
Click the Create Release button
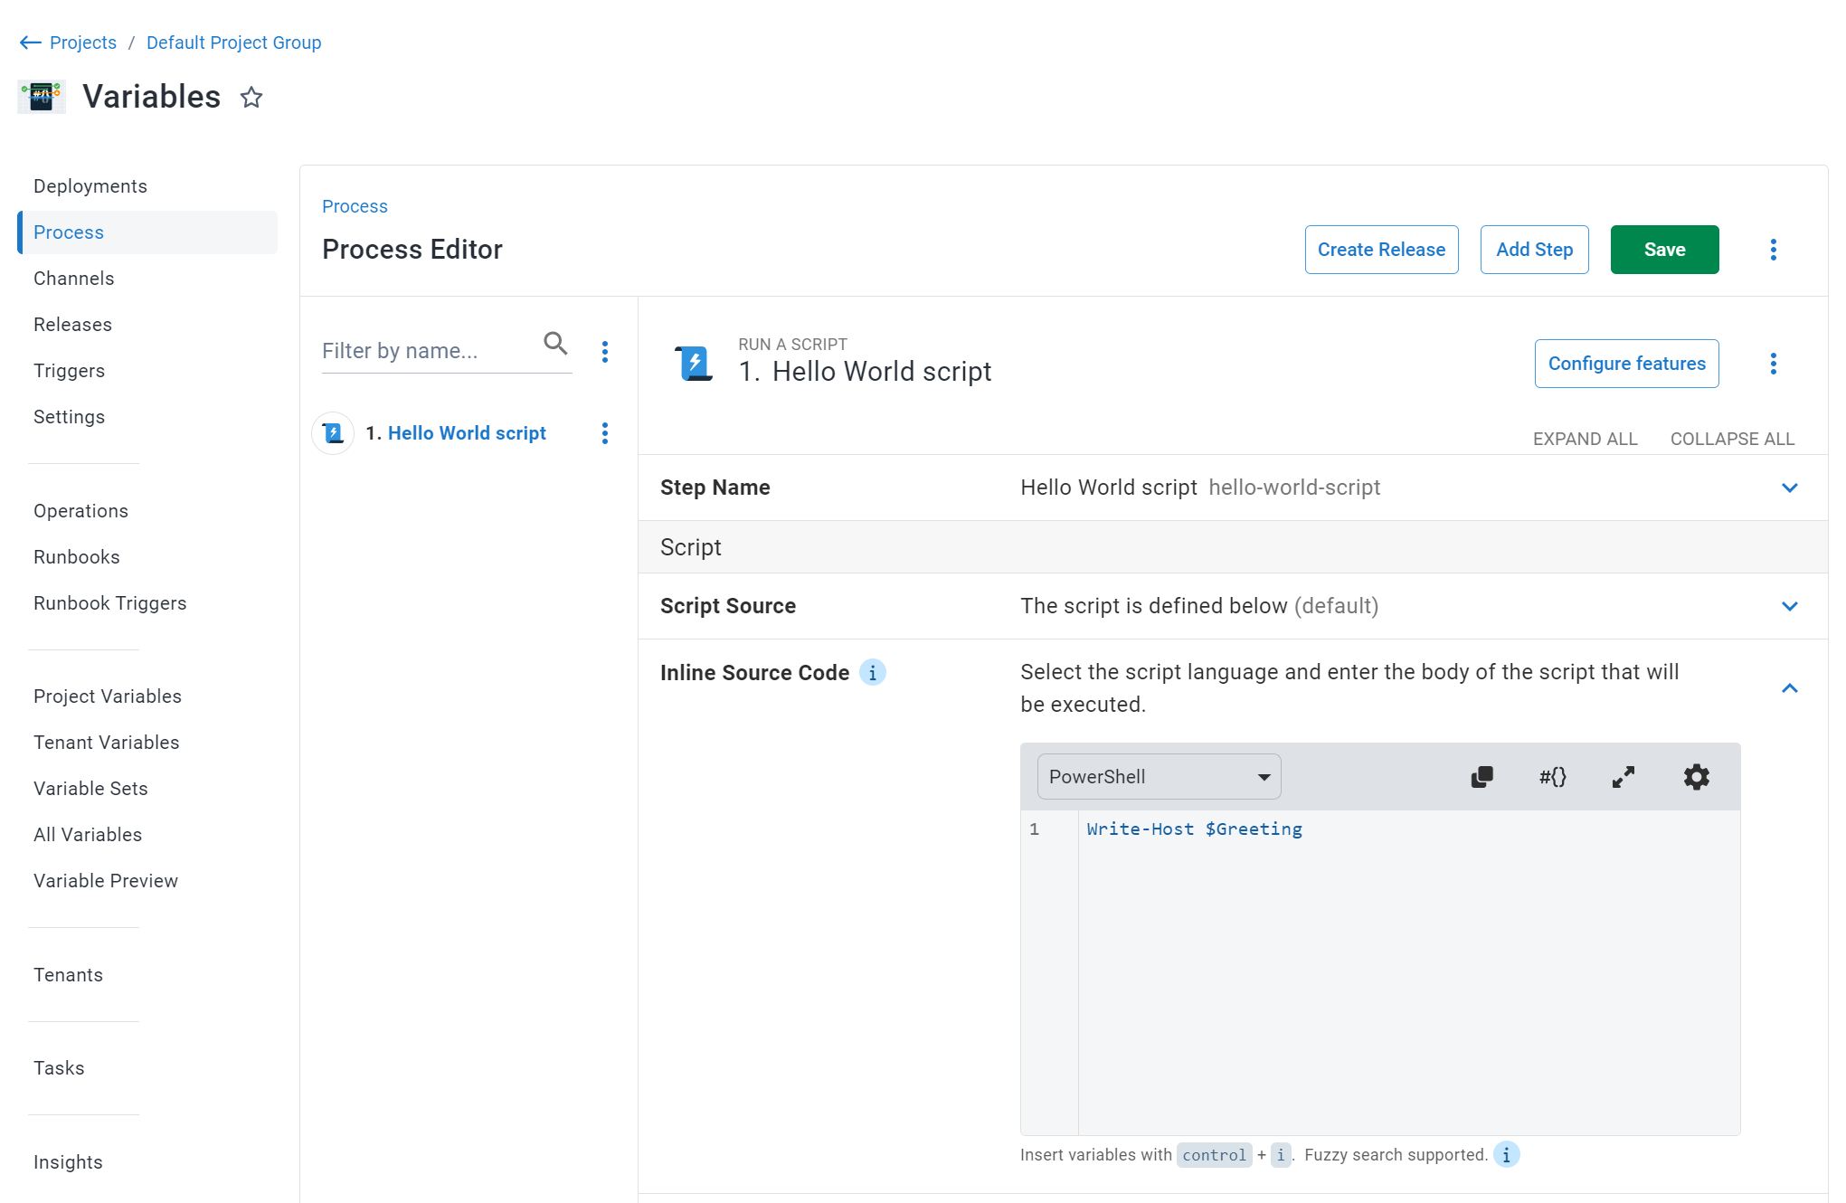tap(1380, 249)
